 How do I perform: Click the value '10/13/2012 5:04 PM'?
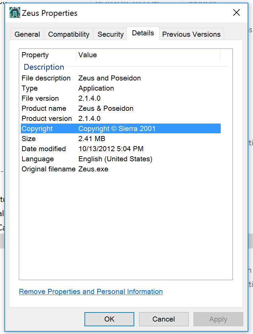(111, 149)
